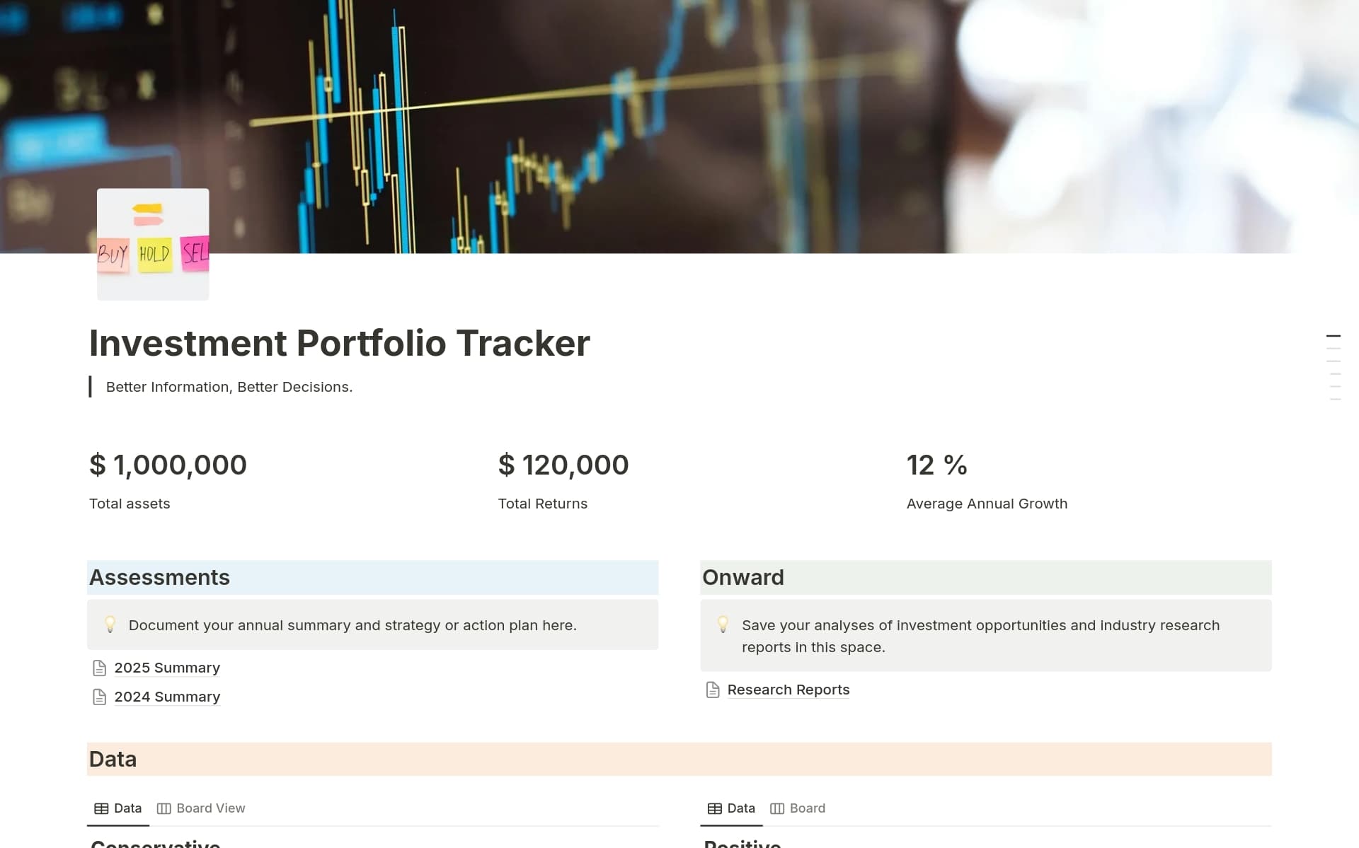
Task: Click the board icon beside Board View
Action: point(165,808)
